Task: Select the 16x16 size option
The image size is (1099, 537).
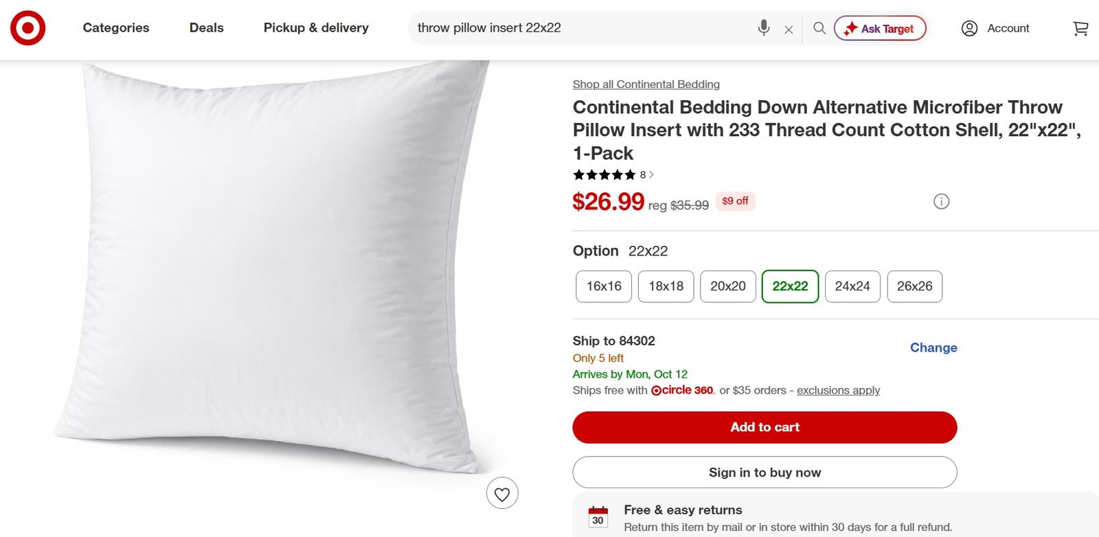Action: tap(604, 286)
